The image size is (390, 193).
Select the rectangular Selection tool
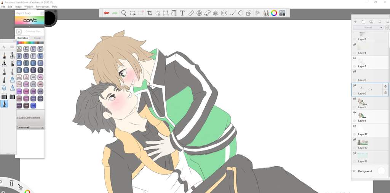click(133, 13)
